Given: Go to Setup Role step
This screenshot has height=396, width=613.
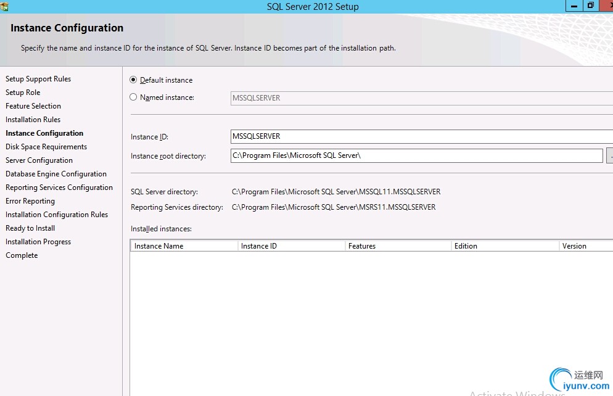Looking at the screenshot, I should click(x=23, y=93).
